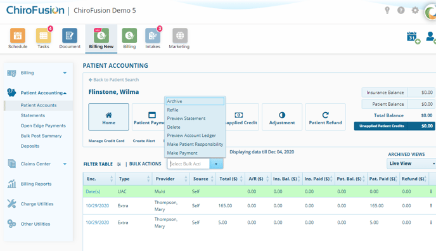Go back to Patient Search
Viewport: 436px width, 251px height.
click(x=113, y=80)
